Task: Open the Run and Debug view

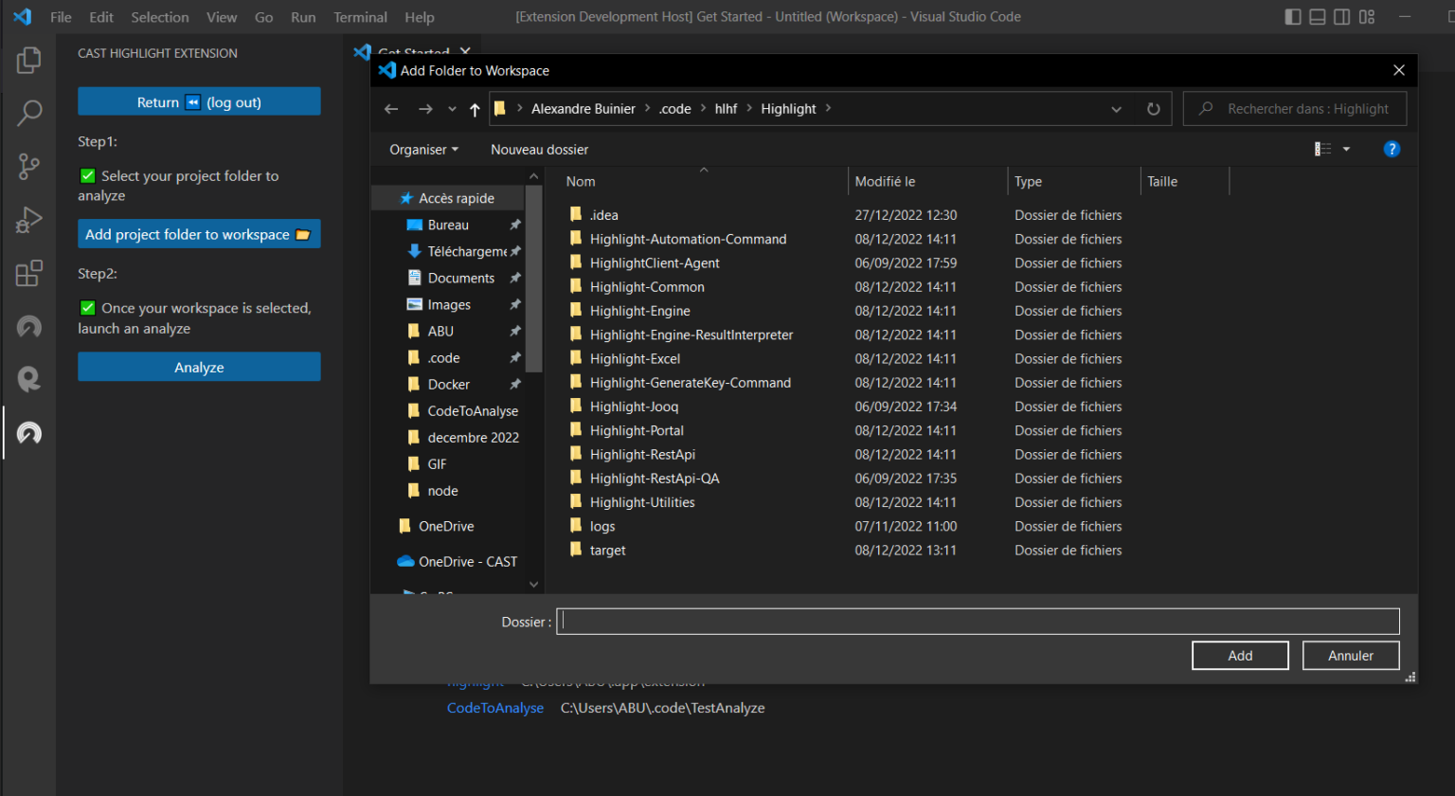Action: pos(28,220)
